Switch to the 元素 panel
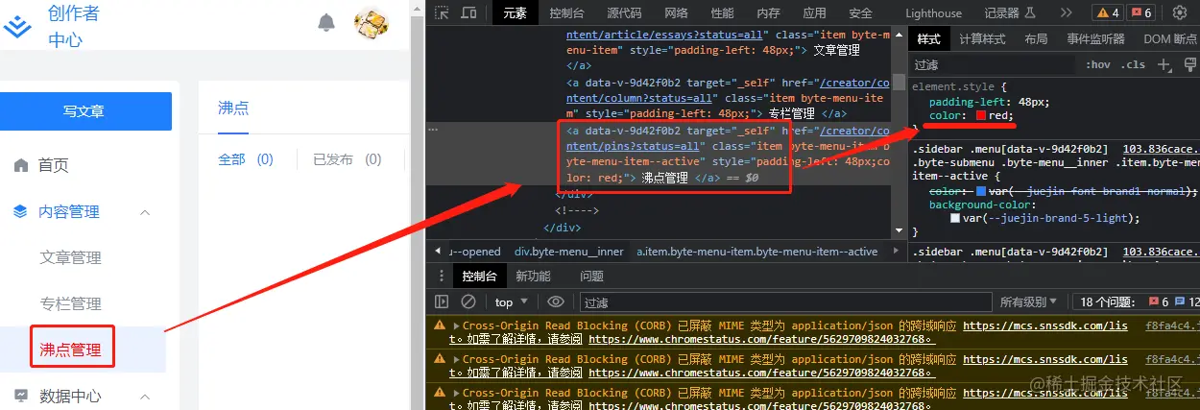Viewport: 1200px width, 410px height. tap(515, 12)
